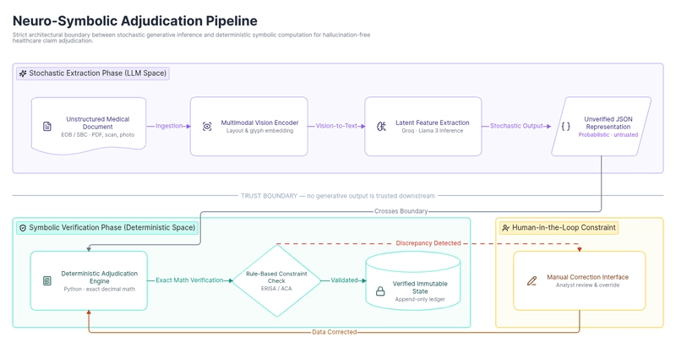This screenshot has height=359, width=676.
Task: Select the Rule-Based Constraint Check diamond
Action: [x=277, y=280]
